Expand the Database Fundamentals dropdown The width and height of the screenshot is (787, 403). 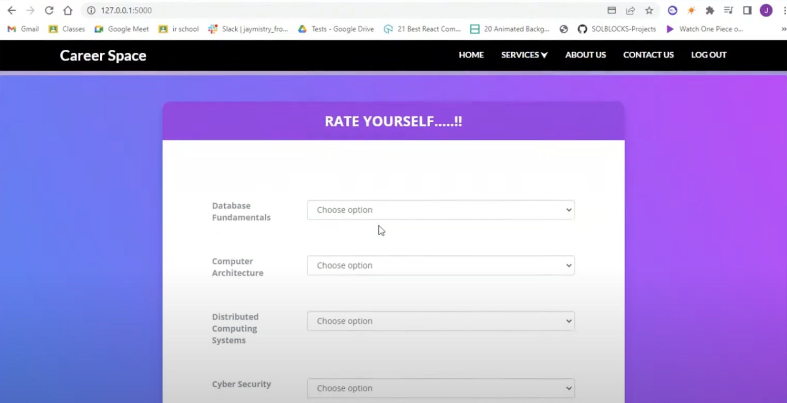pos(441,210)
